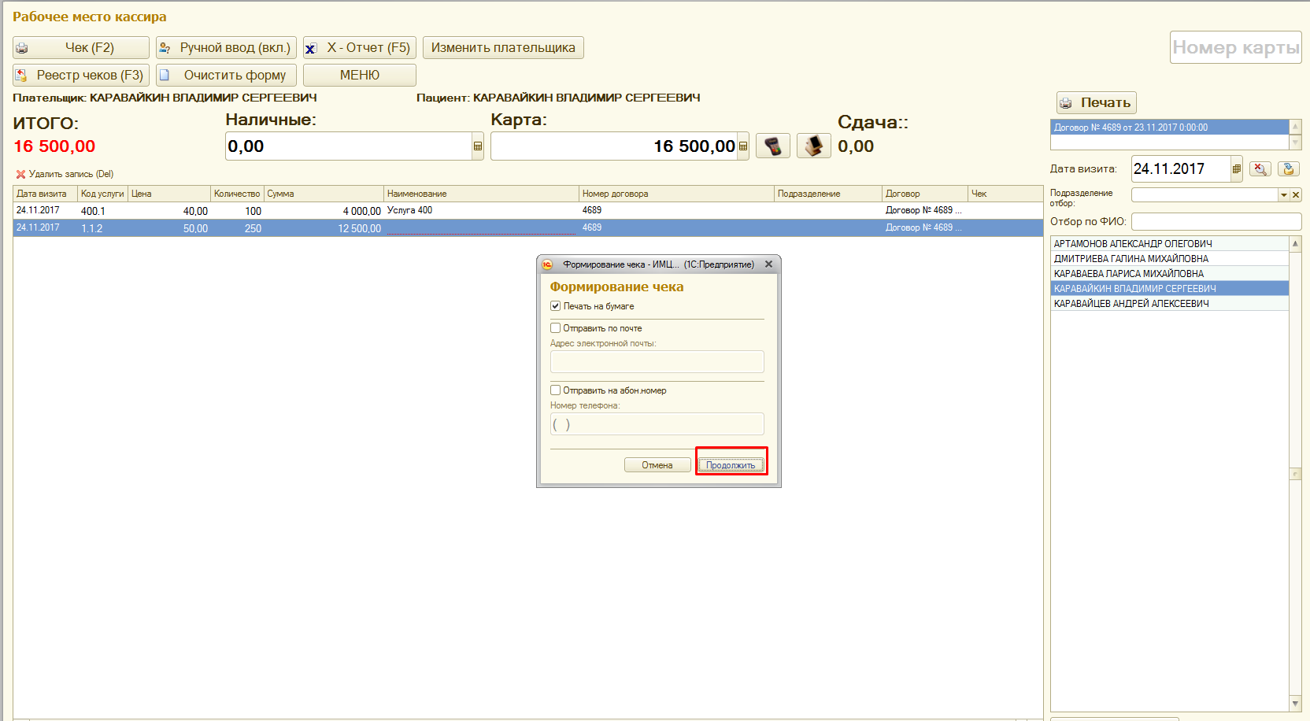
Task: Open calendar picker for Дата визита
Action: (x=1236, y=169)
